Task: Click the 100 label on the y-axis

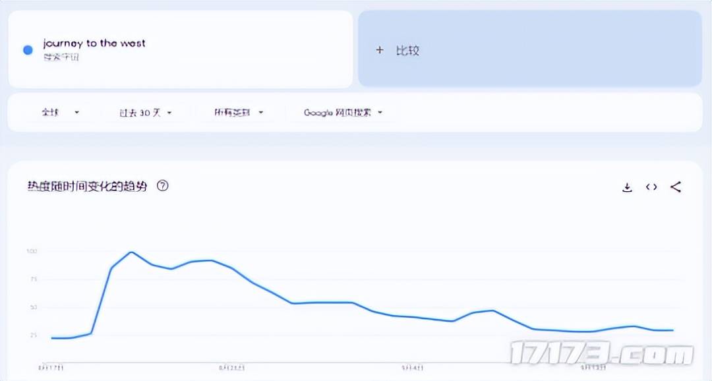Action: tap(32, 251)
